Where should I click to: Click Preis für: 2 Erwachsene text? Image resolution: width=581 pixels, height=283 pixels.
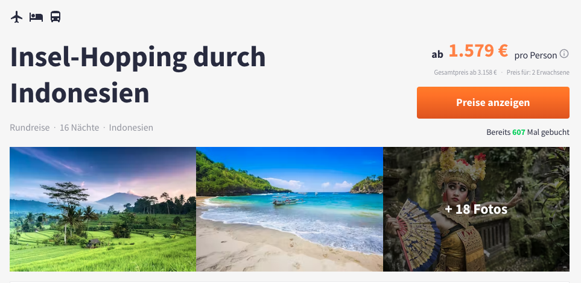point(538,72)
